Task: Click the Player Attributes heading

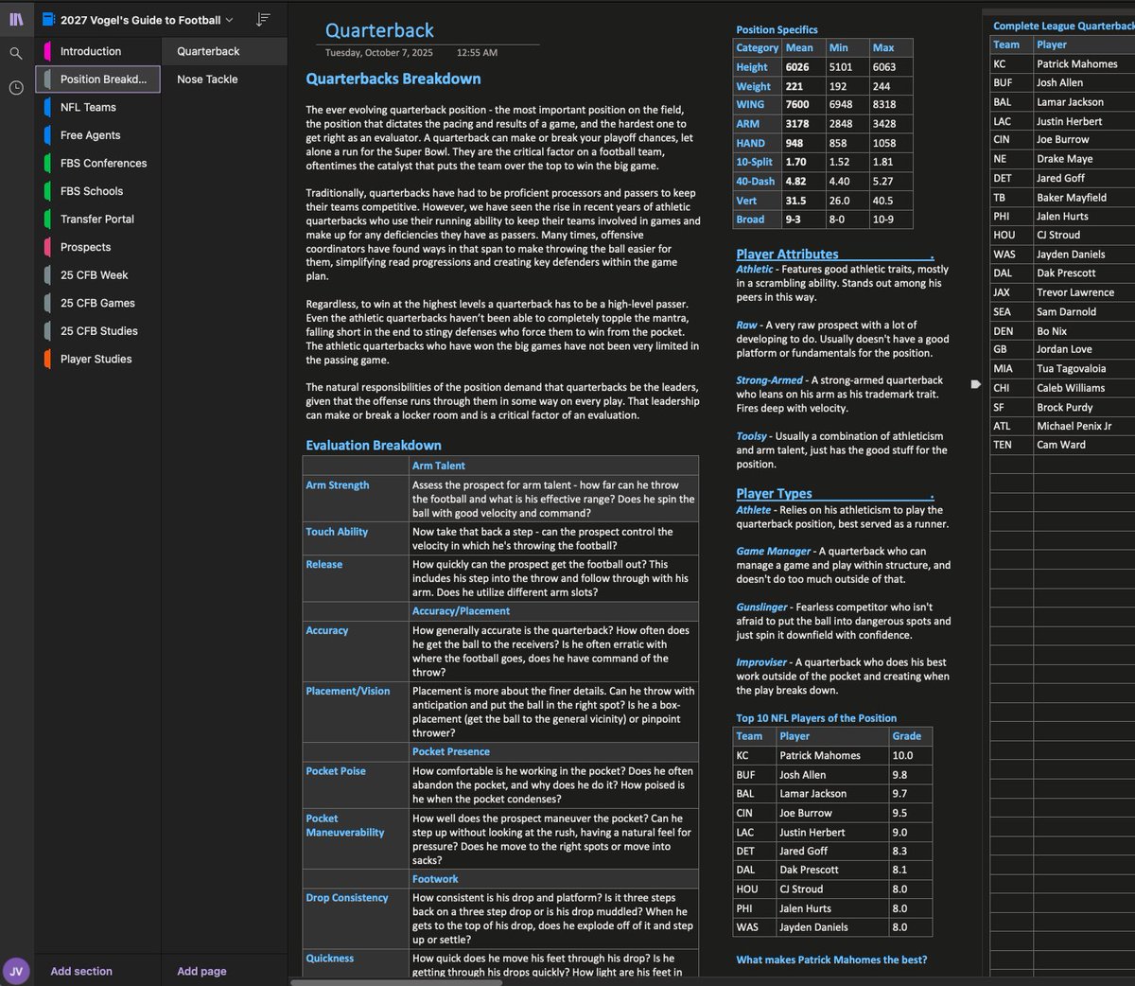Action: [x=787, y=254]
